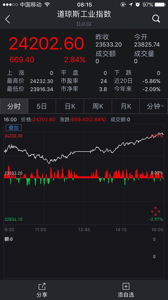Tap the location arrow icon in status bar
168x300 pixels.
click(x=131, y=4)
